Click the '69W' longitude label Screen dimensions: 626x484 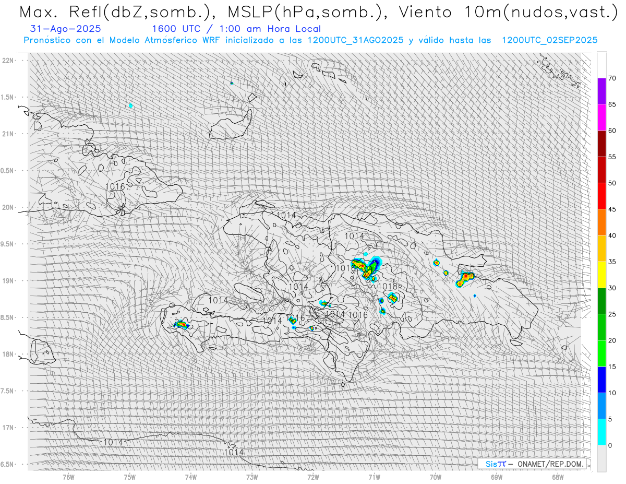pyautogui.click(x=497, y=477)
